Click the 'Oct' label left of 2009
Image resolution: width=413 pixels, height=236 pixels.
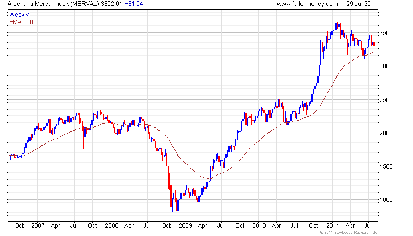point(166,226)
